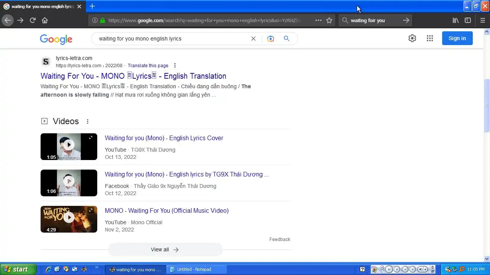The image size is (490, 275).
Task: Click stop on taskbar media player toolbar
Action: [x=397, y=269]
